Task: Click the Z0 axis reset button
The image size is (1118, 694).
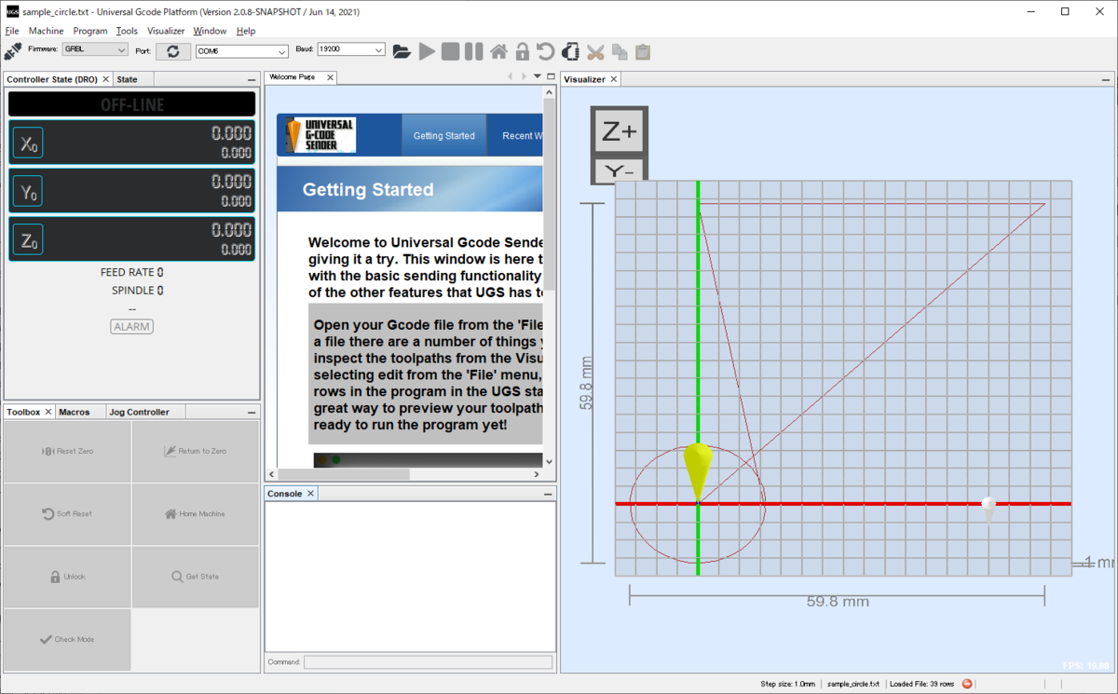Action: [27, 239]
